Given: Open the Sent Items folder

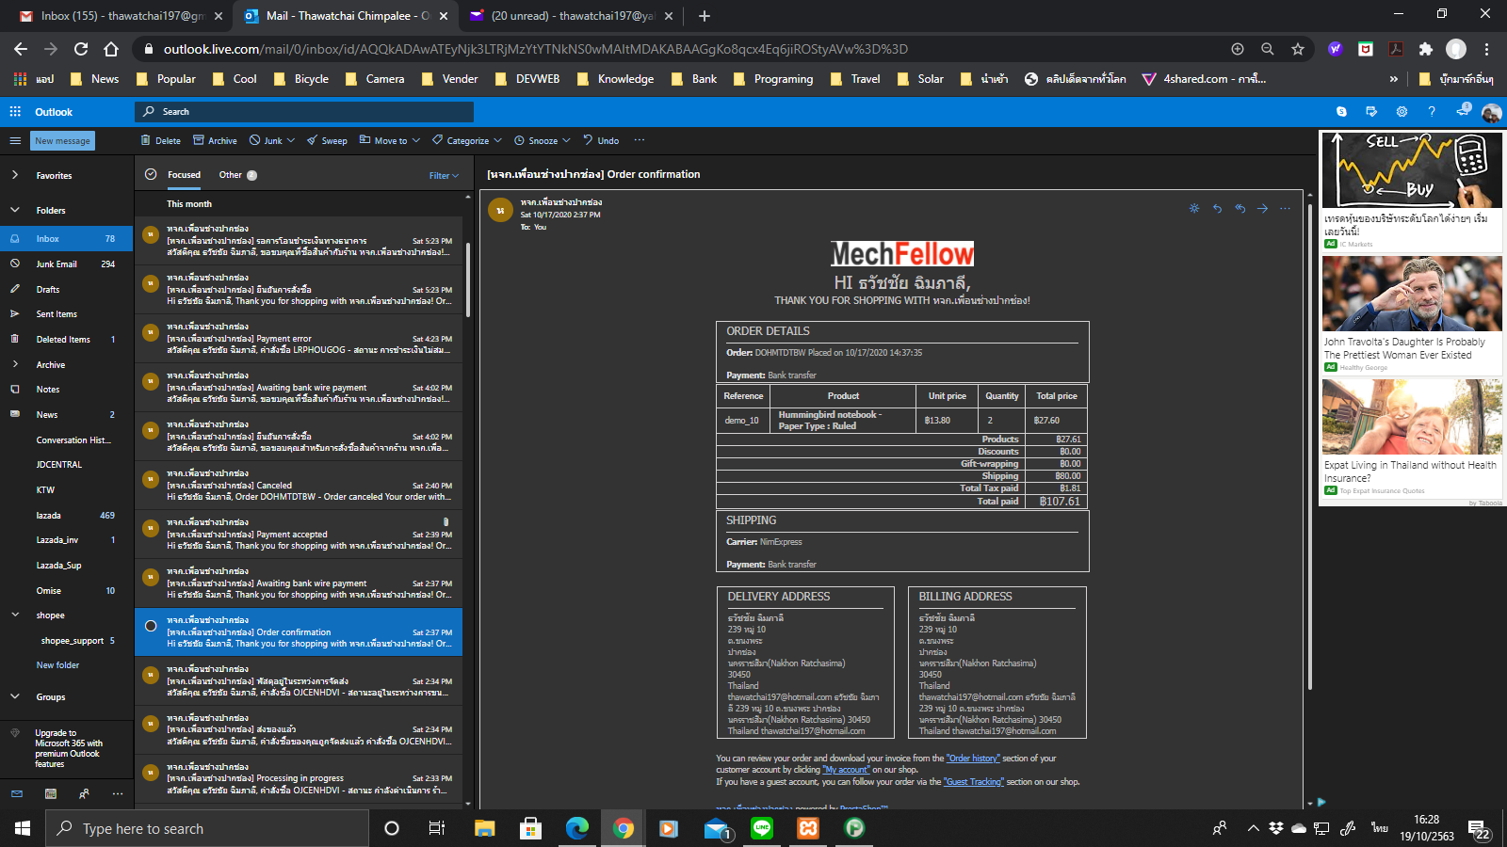Looking at the screenshot, I should [67, 313].
